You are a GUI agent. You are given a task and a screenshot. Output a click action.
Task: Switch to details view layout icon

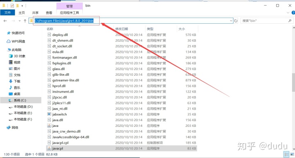286,154
